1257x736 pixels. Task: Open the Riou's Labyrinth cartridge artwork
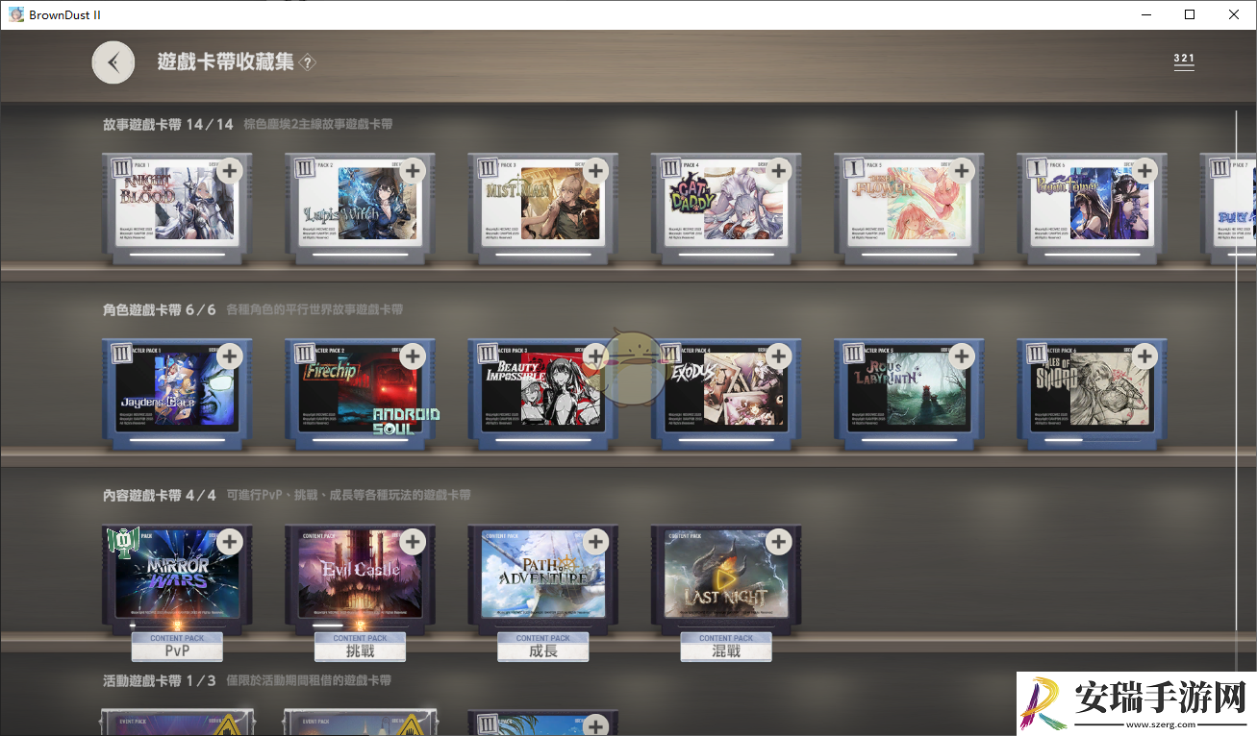(908, 389)
